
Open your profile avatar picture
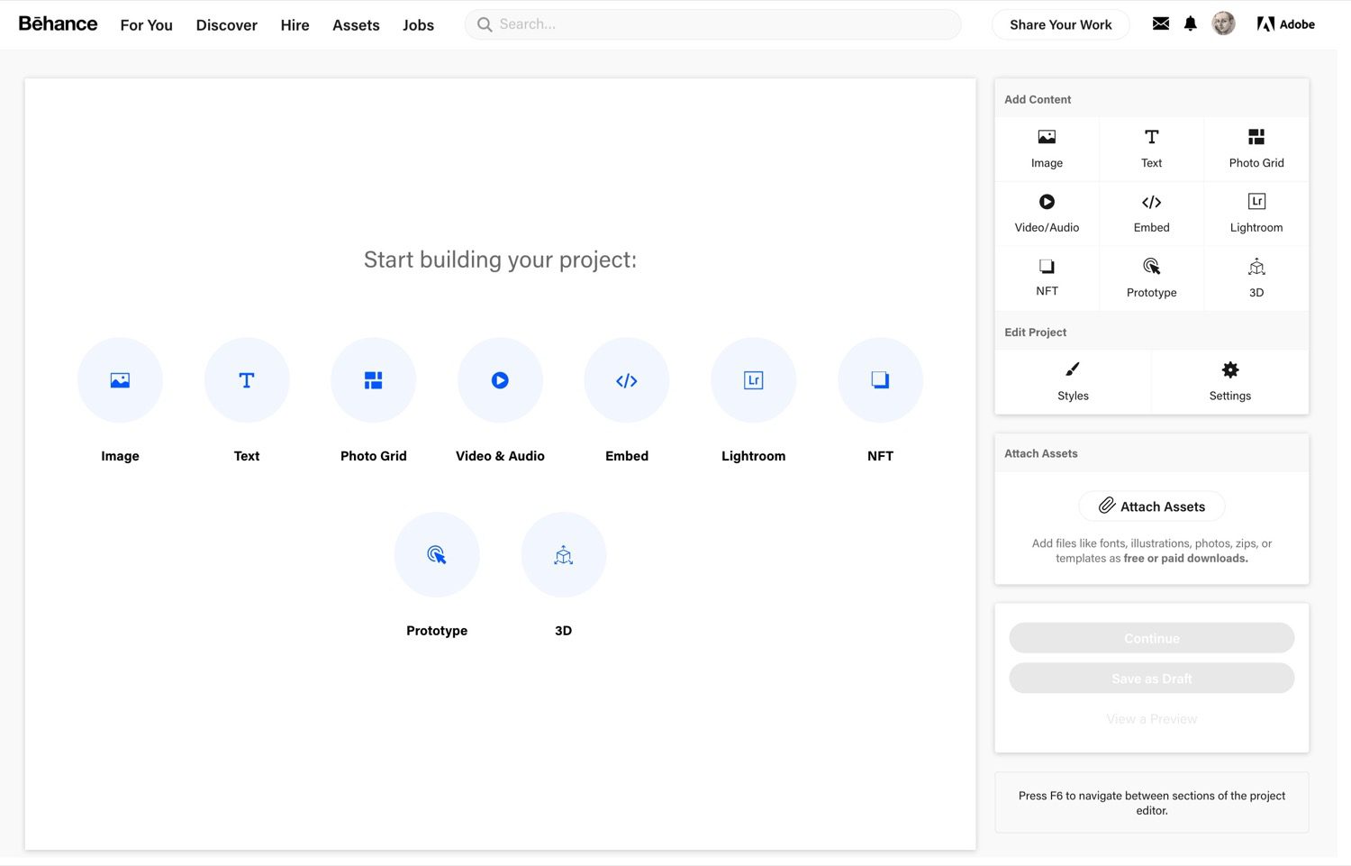click(x=1223, y=23)
